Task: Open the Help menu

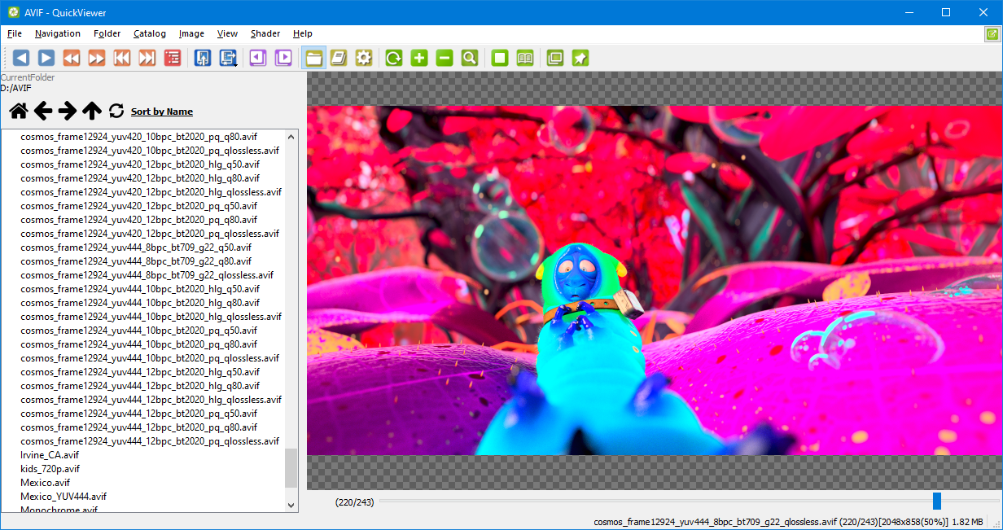Action: click(x=303, y=33)
